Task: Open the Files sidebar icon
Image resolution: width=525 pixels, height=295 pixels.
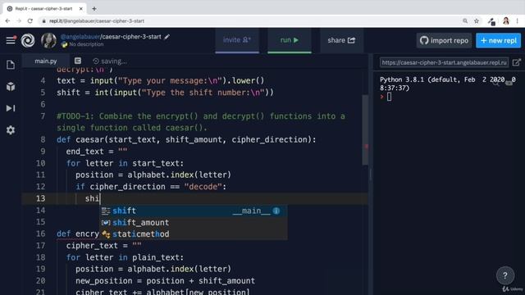Action: (11, 65)
